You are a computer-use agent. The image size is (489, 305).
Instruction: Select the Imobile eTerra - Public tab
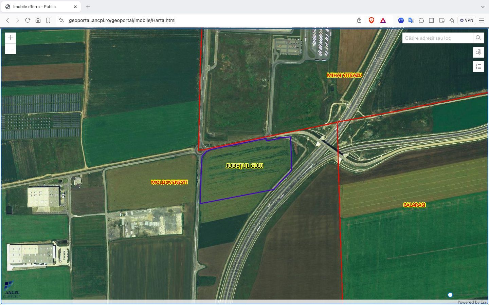pyautogui.click(x=41, y=6)
